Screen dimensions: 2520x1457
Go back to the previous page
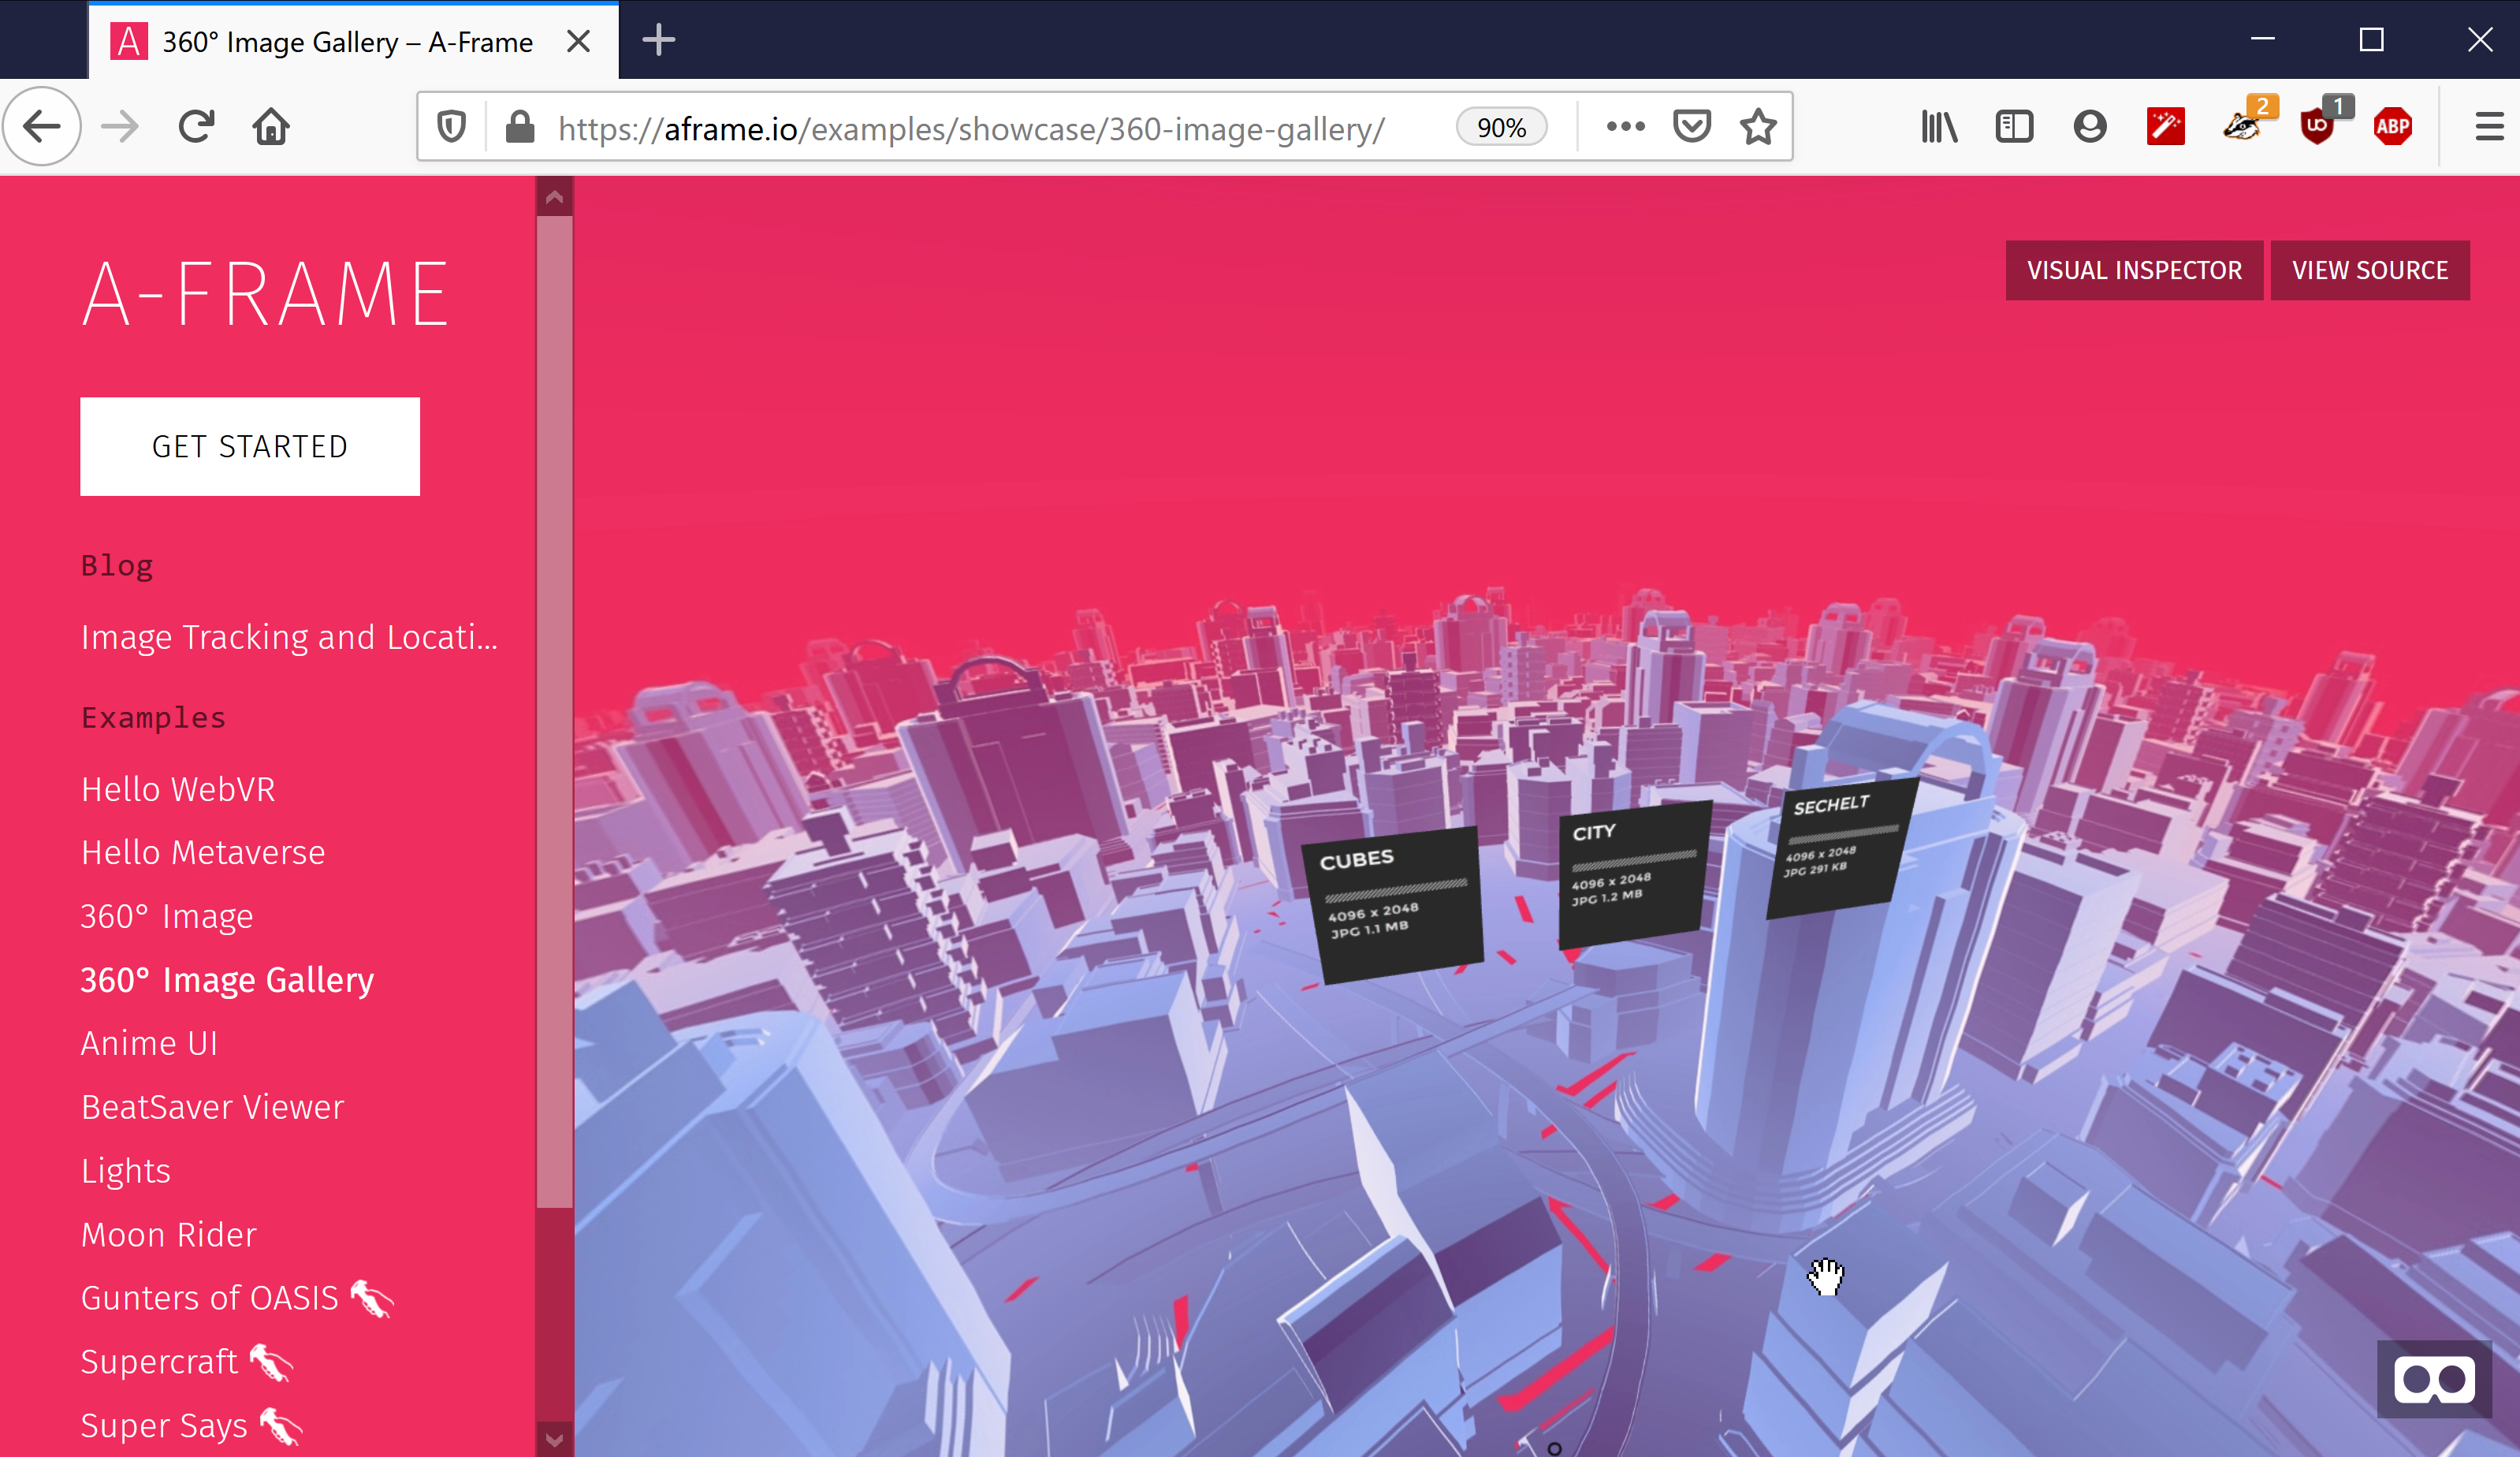click(42, 127)
